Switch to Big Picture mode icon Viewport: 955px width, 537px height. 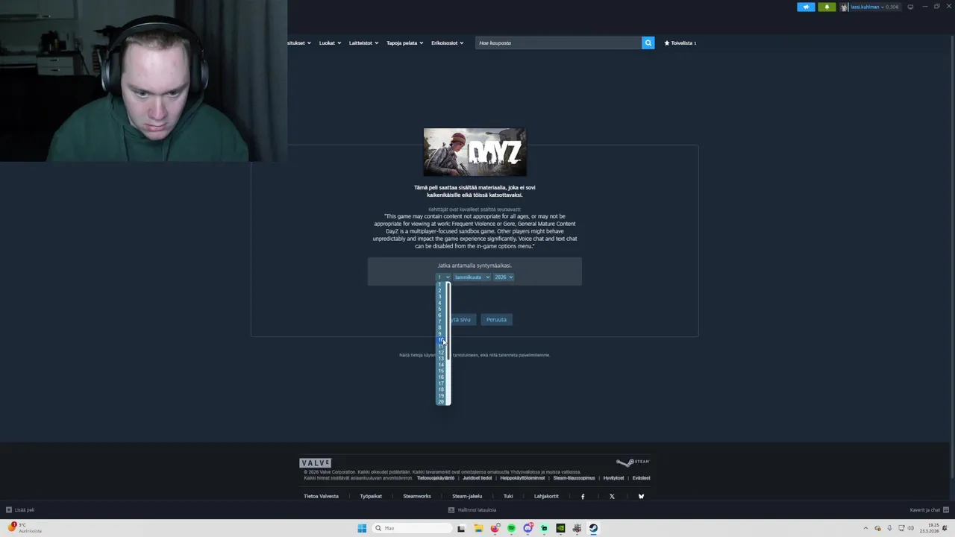tap(910, 7)
